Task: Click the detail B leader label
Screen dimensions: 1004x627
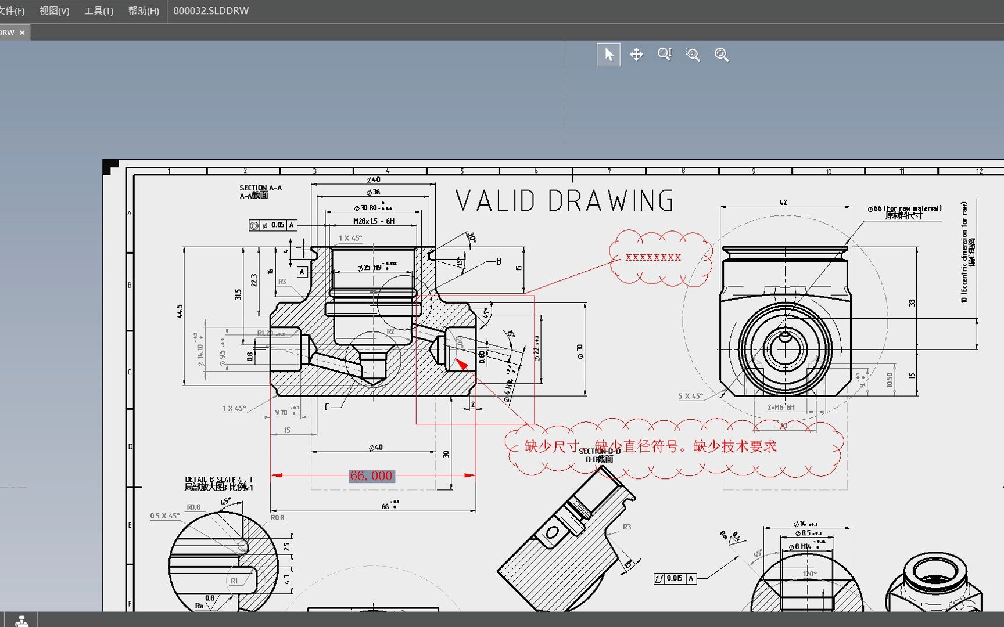Action: coord(499,261)
